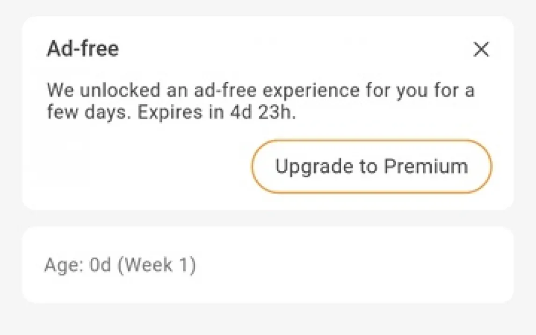This screenshot has height=335, width=536.
Task: Click the '0d' age value
Action: pos(100,265)
